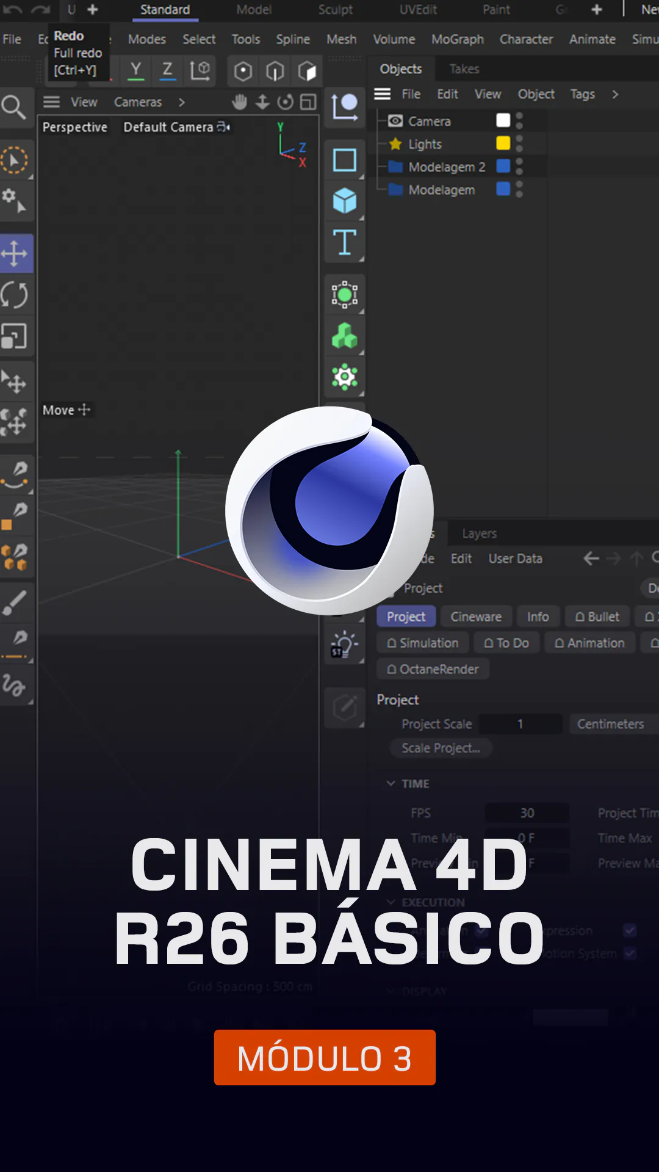
Task: Collapse the TIME section
Action: [391, 783]
